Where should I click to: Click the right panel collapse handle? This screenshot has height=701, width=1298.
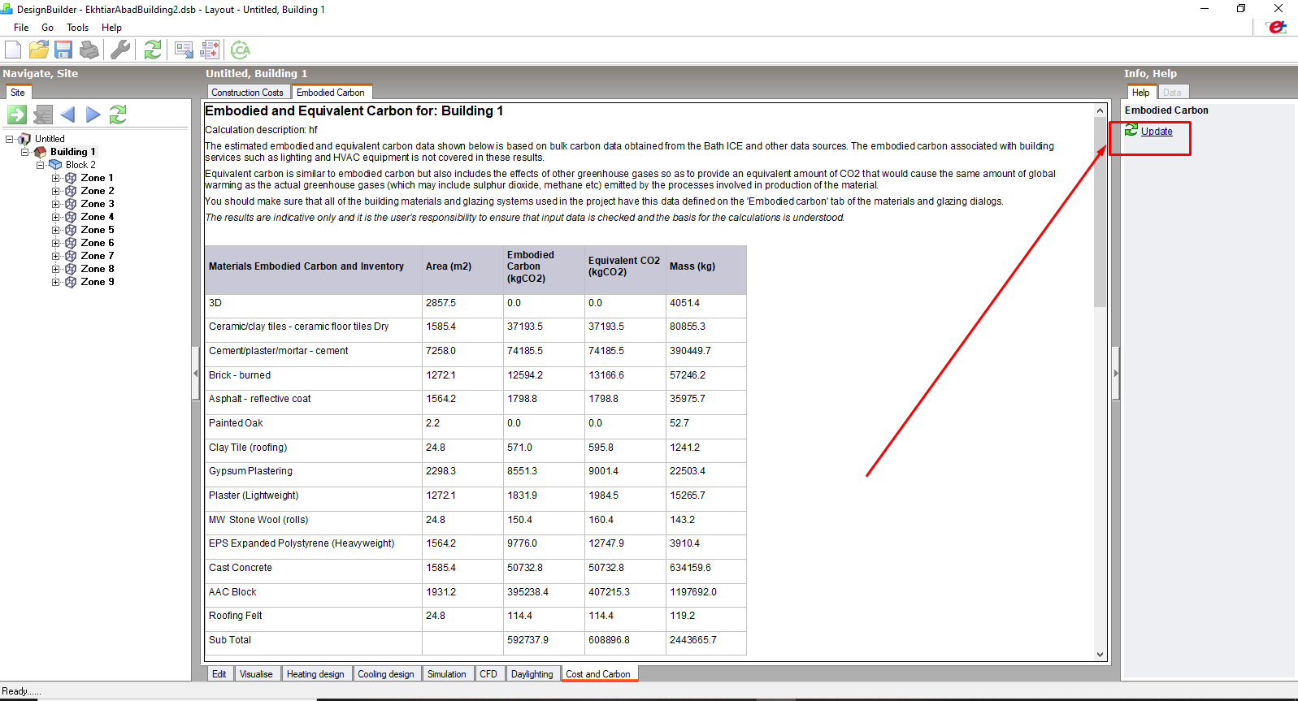tap(1115, 374)
